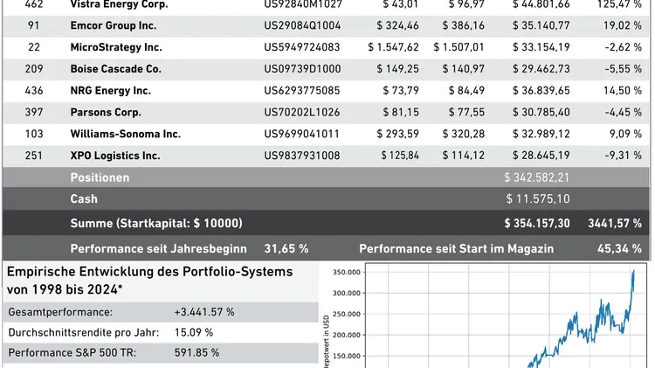Click Emcor Group Inc. company name
Screen dimensions: 655x368
114,25
